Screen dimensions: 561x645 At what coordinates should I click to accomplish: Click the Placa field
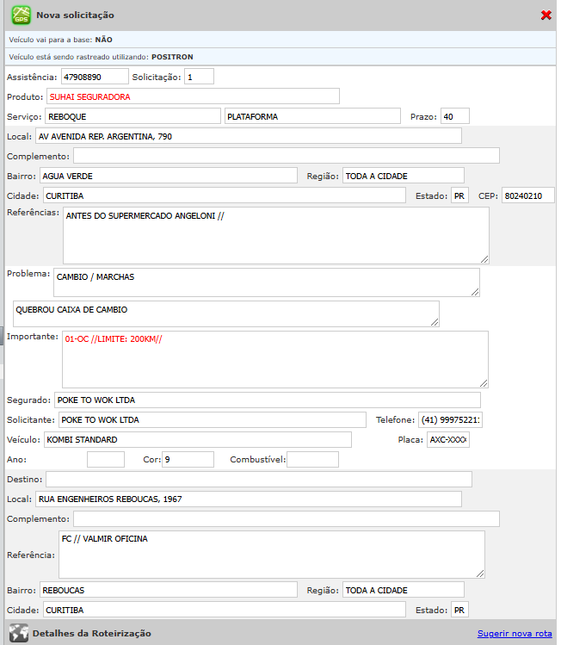tap(447, 440)
